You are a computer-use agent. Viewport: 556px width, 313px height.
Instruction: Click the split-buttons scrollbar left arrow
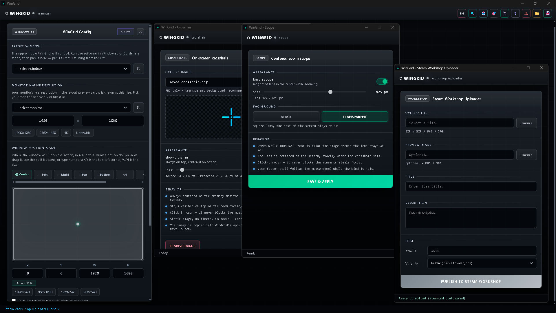pyautogui.click(x=13, y=182)
